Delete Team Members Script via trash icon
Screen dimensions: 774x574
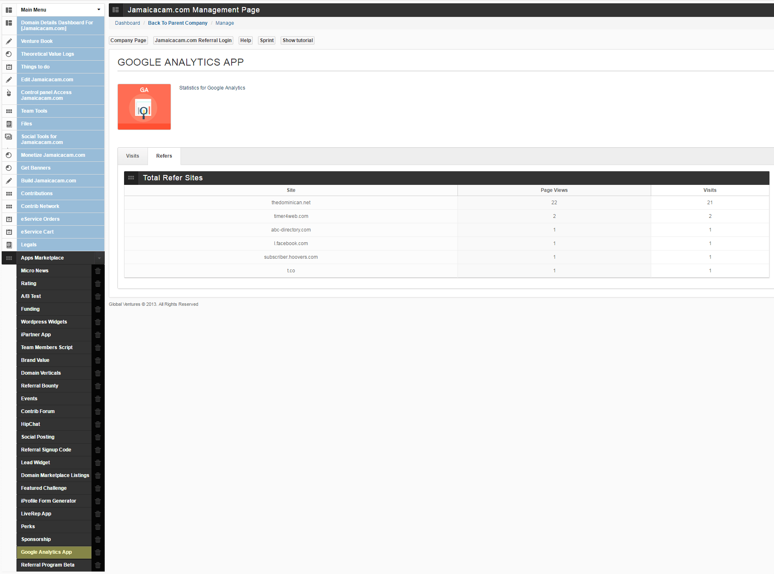pyautogui.click(x=98, y=347)
